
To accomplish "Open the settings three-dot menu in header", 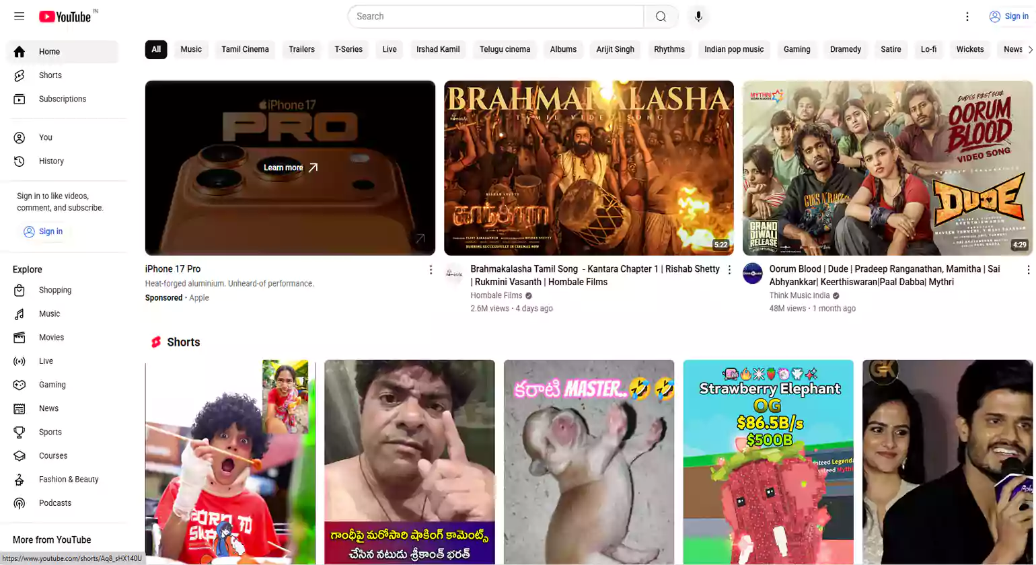I will click(967, 17).
